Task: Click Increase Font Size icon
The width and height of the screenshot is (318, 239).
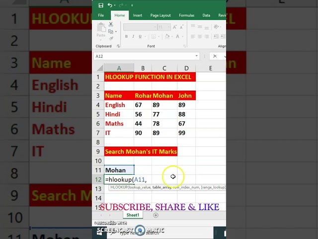Action: (174, 27)
